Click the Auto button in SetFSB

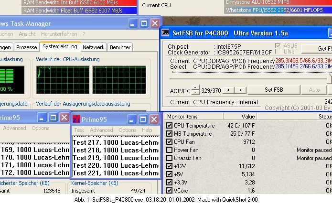click(314, 90)
